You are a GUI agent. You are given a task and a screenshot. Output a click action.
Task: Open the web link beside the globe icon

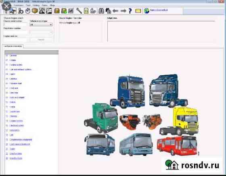[159, 10]
